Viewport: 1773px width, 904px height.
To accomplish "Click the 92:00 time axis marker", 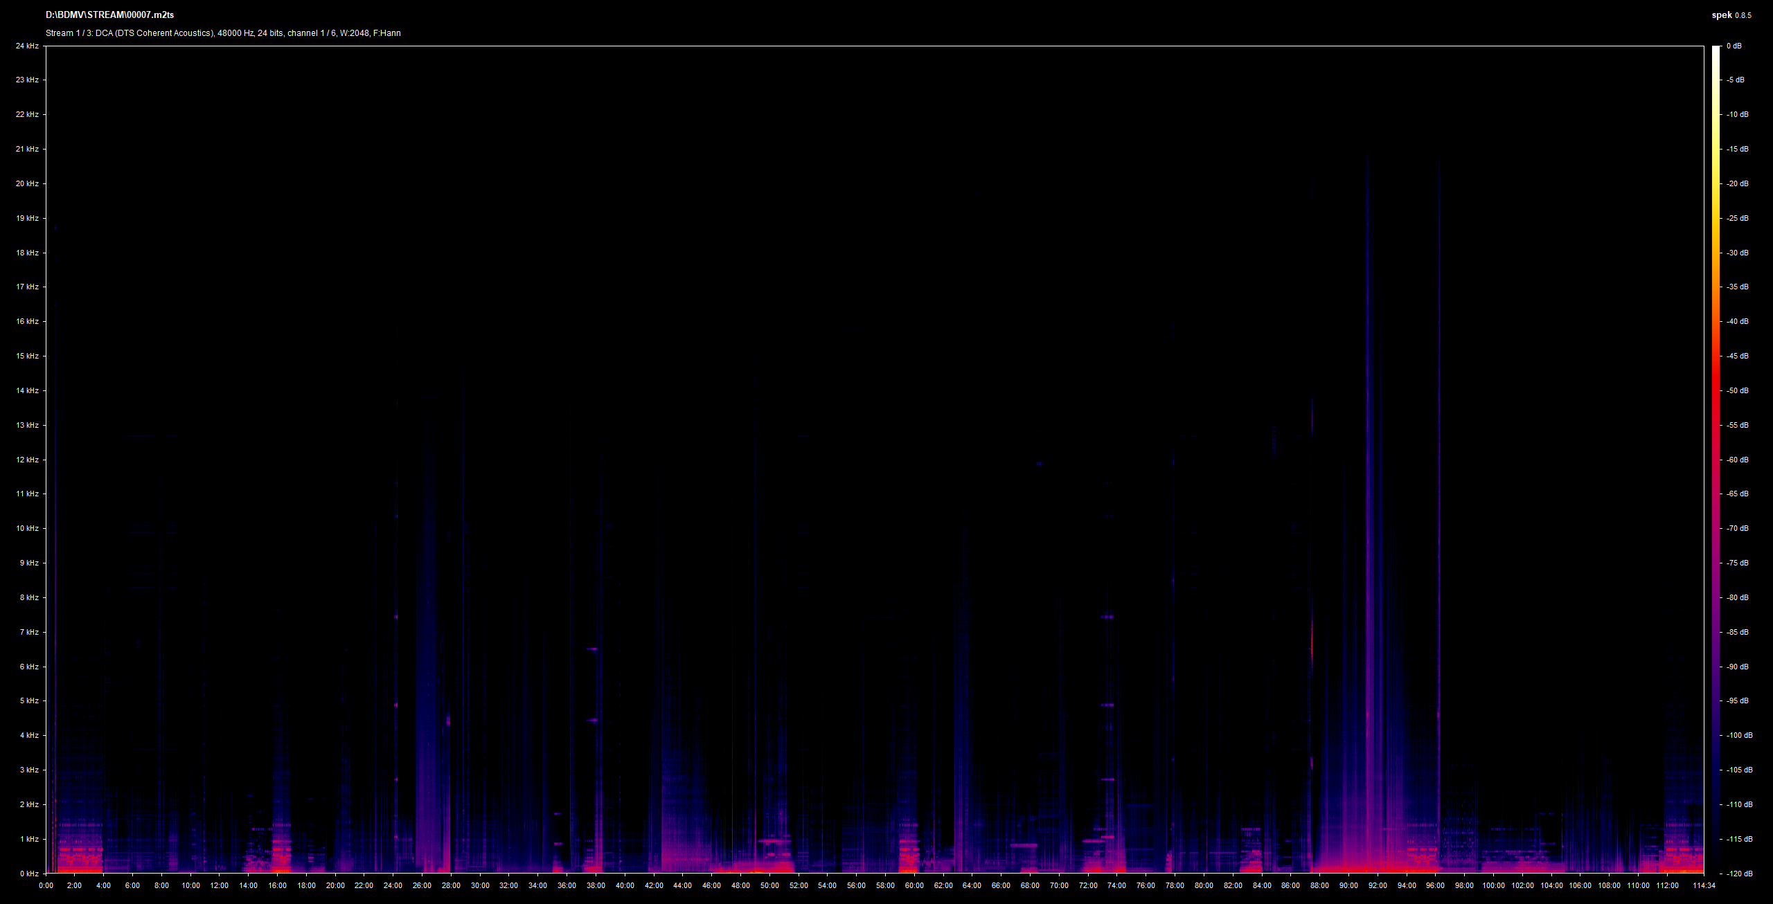I will pos(1378,885).
